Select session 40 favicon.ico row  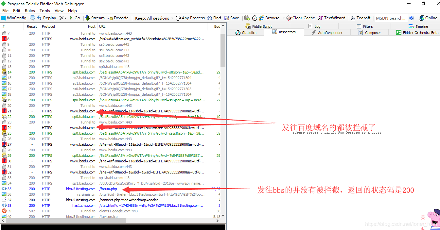(111, 217)
